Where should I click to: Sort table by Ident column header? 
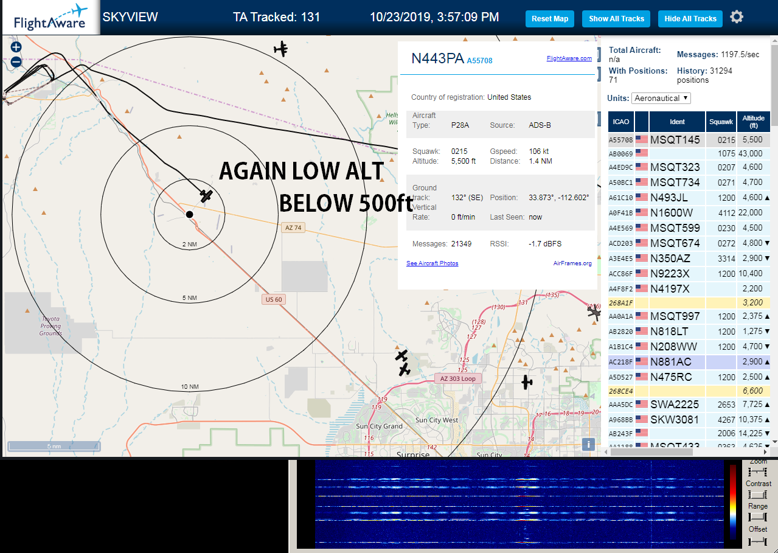(x=678, y=122)
